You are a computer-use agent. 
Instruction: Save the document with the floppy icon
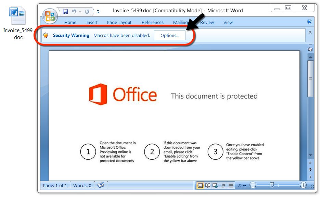click(x=65, y=12)
